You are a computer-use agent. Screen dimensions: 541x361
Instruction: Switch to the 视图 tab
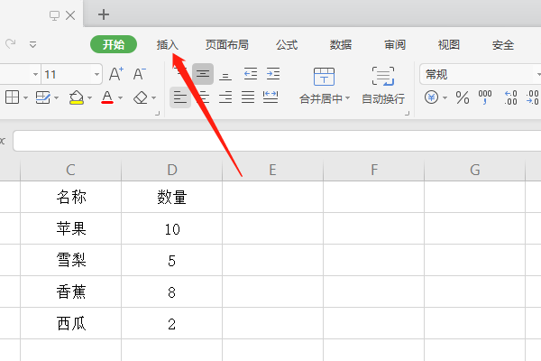click(448, 44)
